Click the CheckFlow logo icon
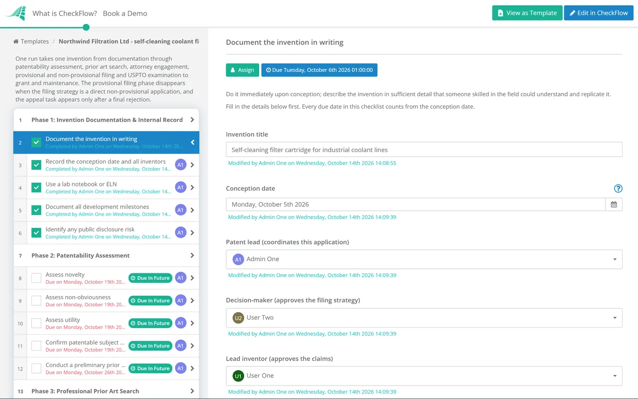 coord(15,13)
